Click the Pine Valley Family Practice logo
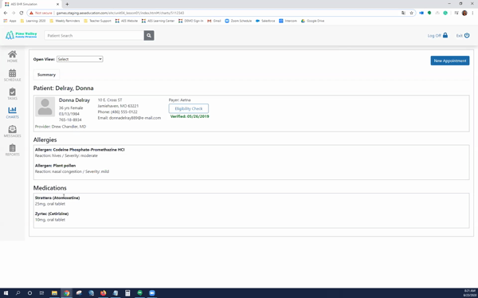478x298 pixels. point(21,35)
